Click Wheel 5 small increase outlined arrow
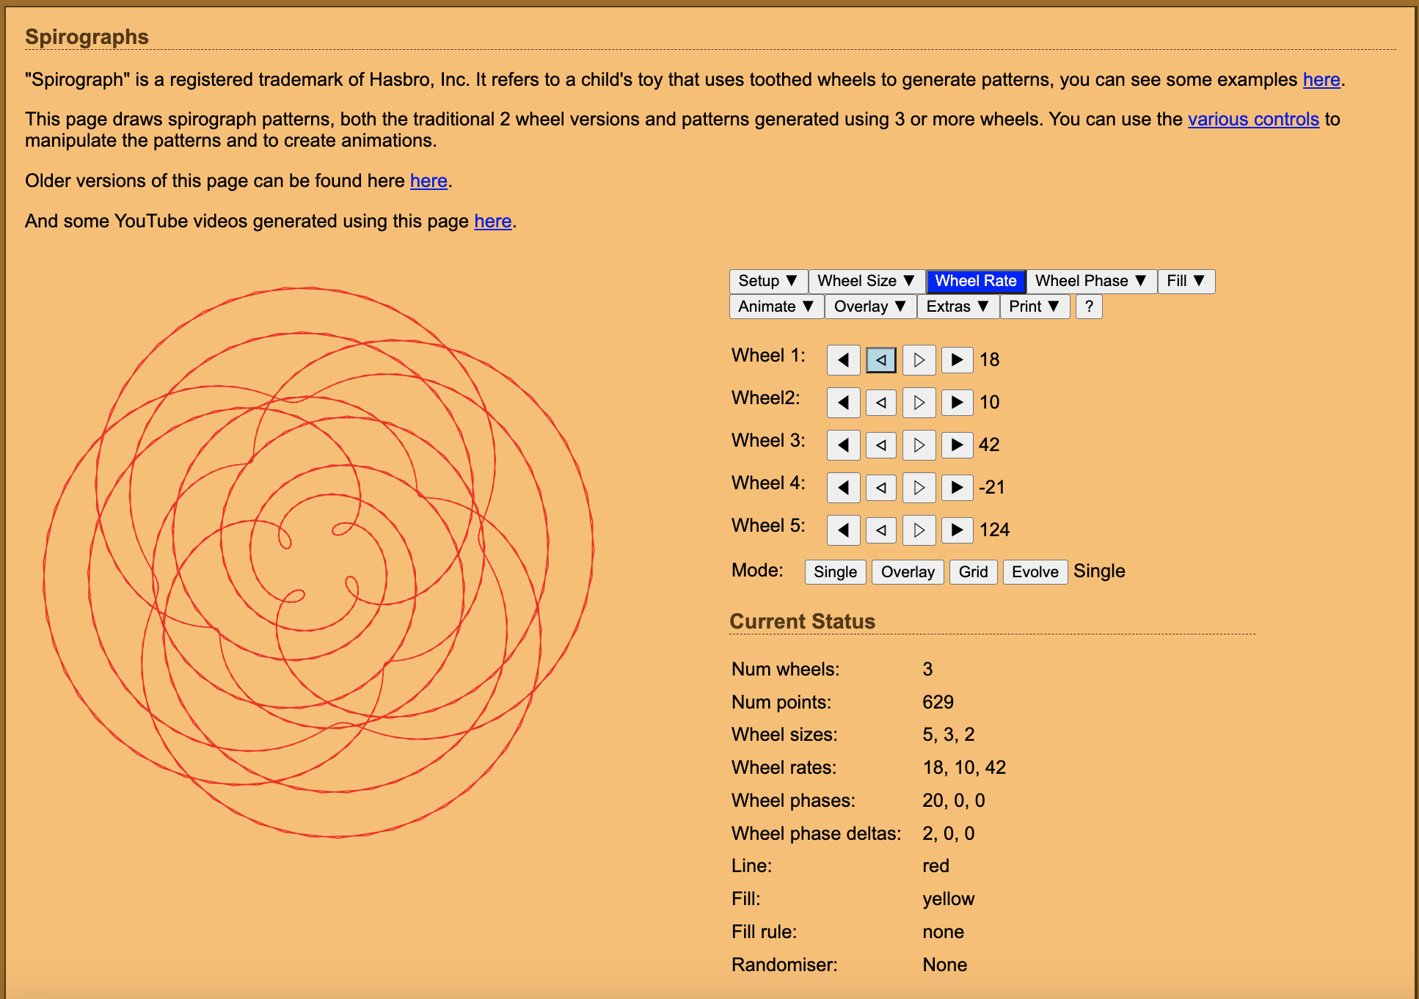 919,530
